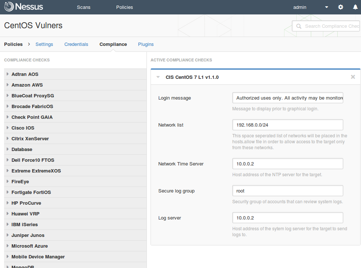The width and height of the screenshot is (361, 268).
Task: Click the Active Compliance Checks heading
Action: click(x=181, y=60)
